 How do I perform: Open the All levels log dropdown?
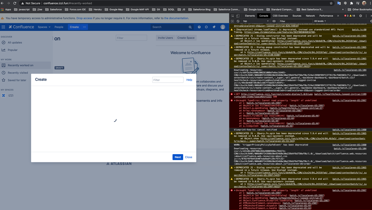tap(320, 21)
